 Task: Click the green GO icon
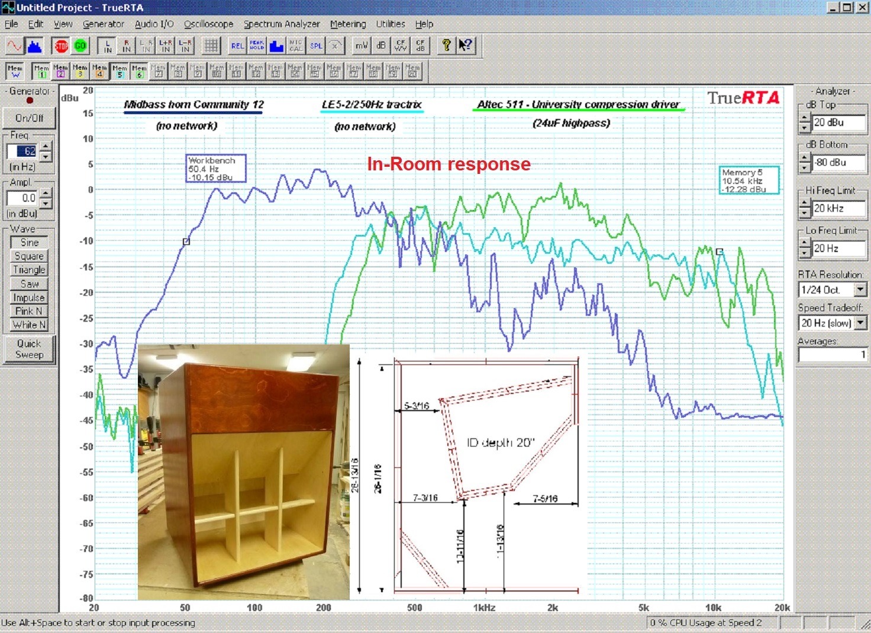click(80, 46)
